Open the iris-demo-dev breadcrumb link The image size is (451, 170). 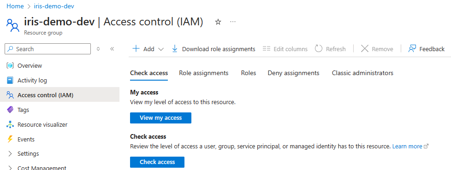coord(54,6)
